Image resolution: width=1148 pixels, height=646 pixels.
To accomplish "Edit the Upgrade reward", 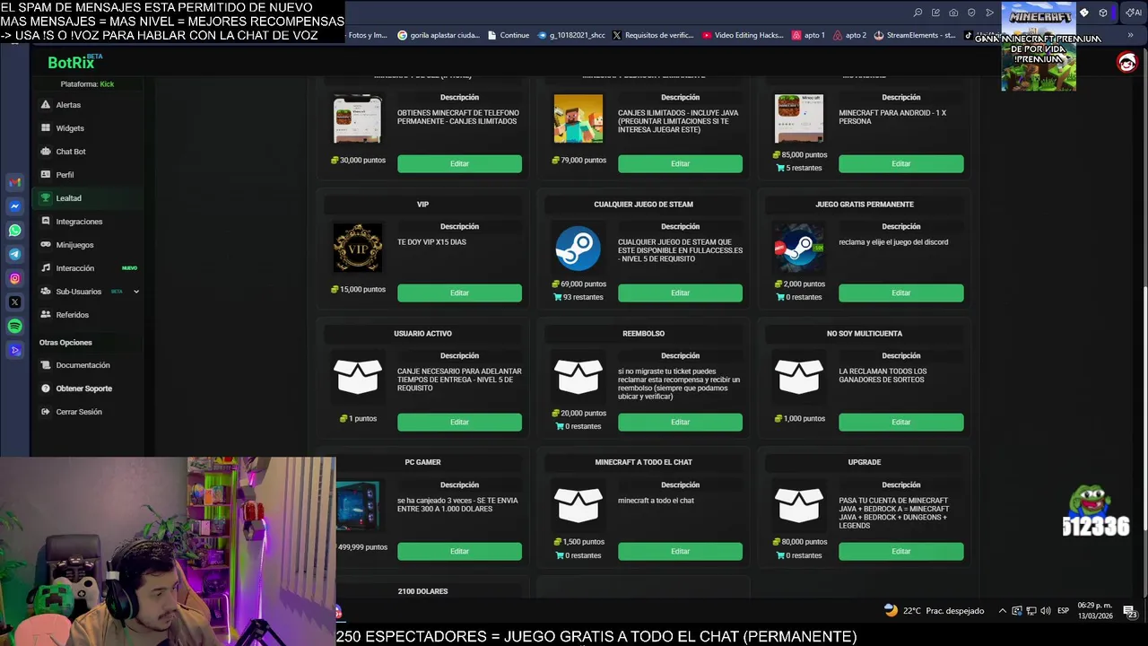I will coord(901,551).
